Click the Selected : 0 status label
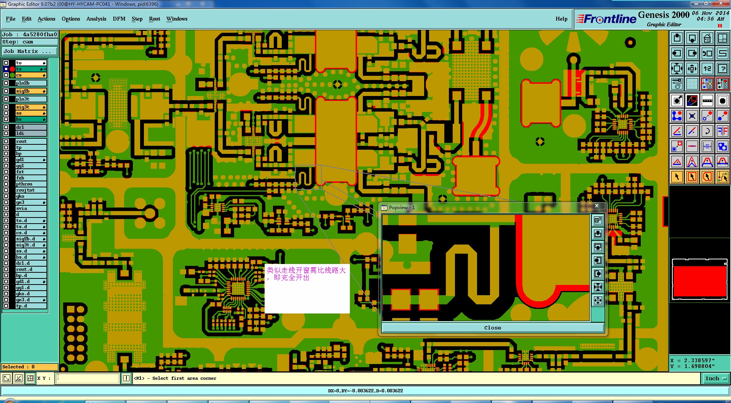The width and height of the screenshot is (731, 403). click(x=30, y=367)
